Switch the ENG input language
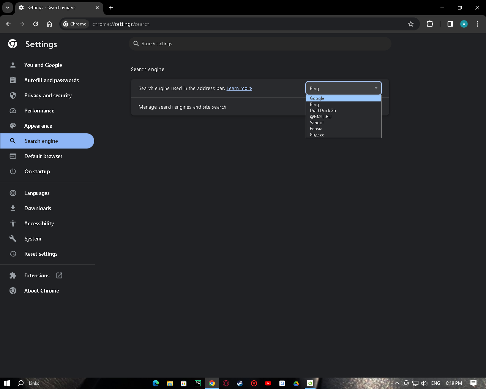This screenshot has width=486, height=389. 436,383
